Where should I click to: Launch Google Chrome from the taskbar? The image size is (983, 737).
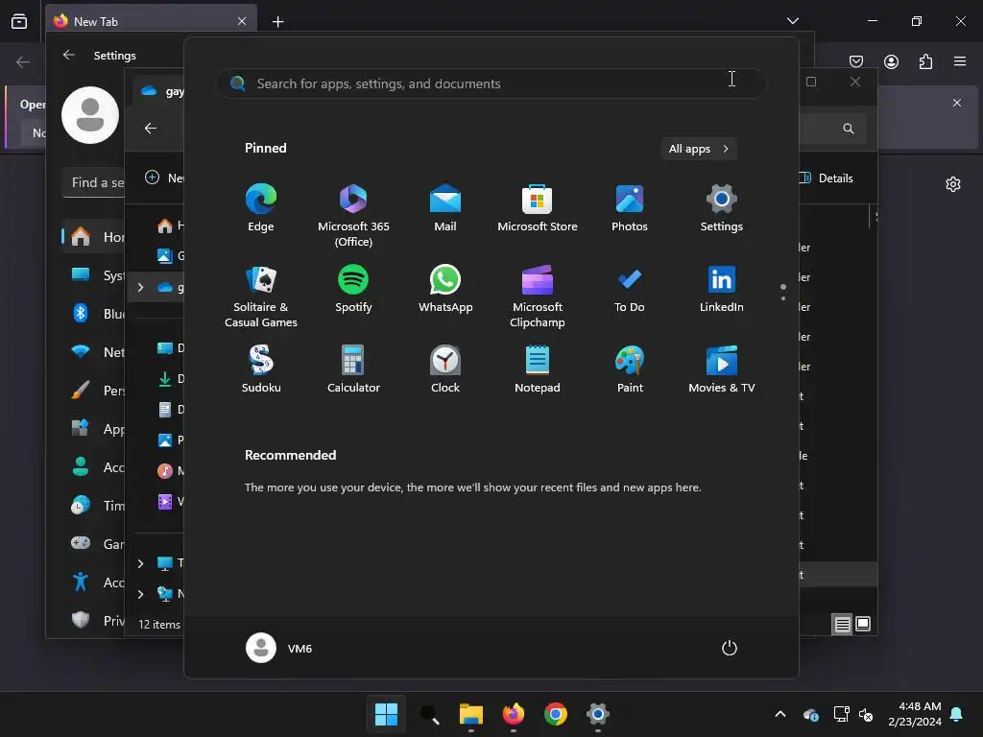556,714
